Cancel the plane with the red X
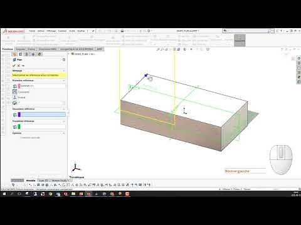 pyautogui.click(x=19, y=66)
